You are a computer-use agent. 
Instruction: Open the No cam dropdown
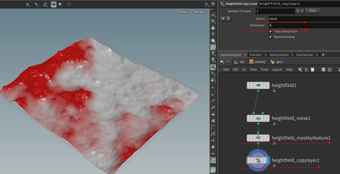point(200,12)
